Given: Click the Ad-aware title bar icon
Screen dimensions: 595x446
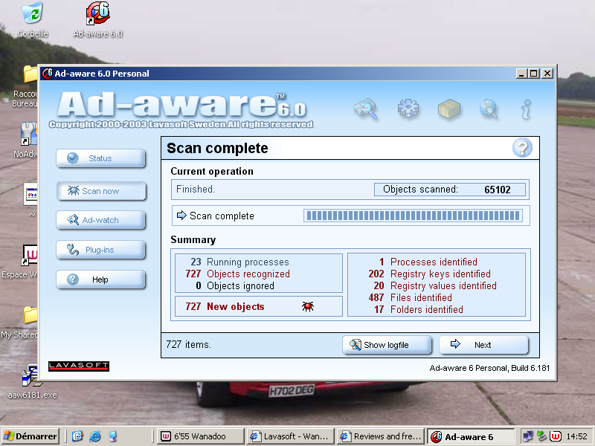Looking at the screenshot, I should [x=47, y=73].
